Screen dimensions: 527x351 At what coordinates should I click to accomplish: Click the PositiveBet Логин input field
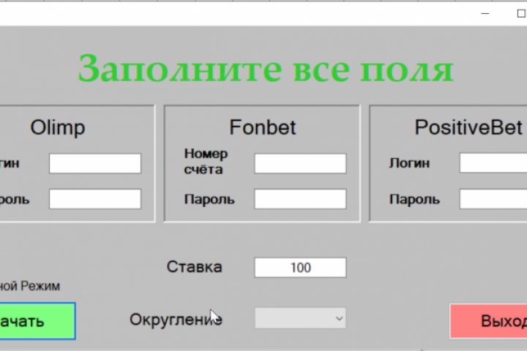493,163
